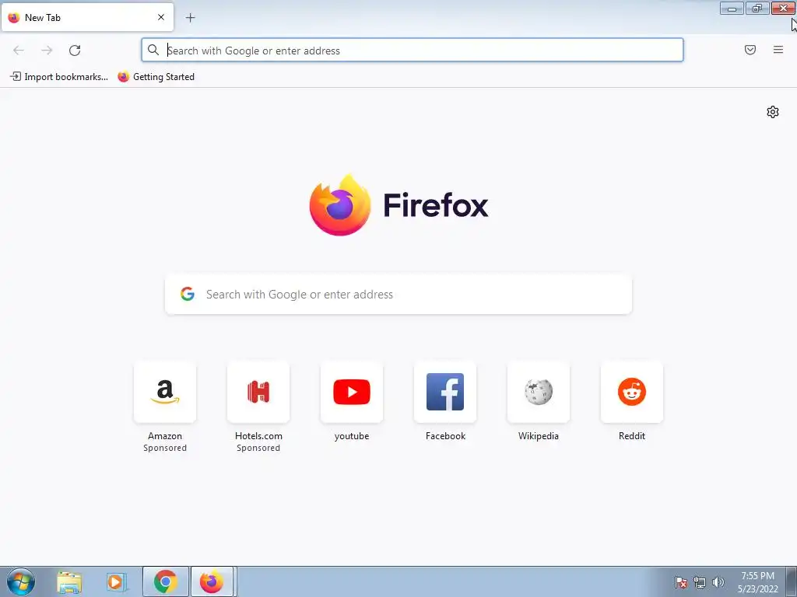
Task: Open the Wikipedia shortcut tile
Action: pyautogui.click(x=539, y=392)
